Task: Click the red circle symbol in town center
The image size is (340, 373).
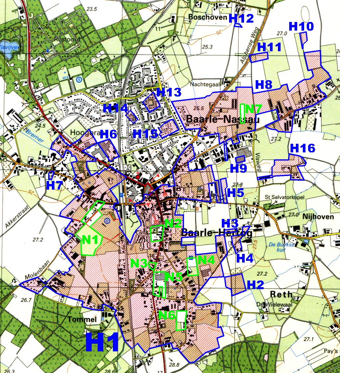Action: [138, 177]
